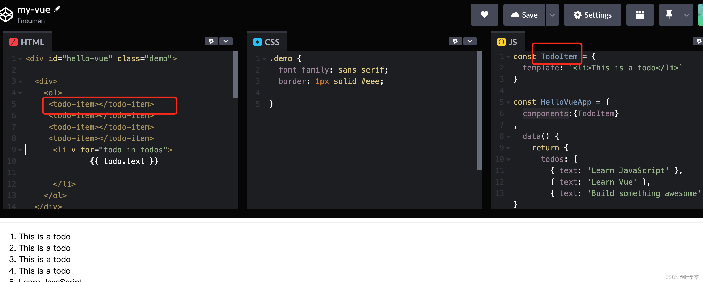The image size is (703, 282).
Task: Open dropdown next to pin button
Action: (x=687, y=15)
